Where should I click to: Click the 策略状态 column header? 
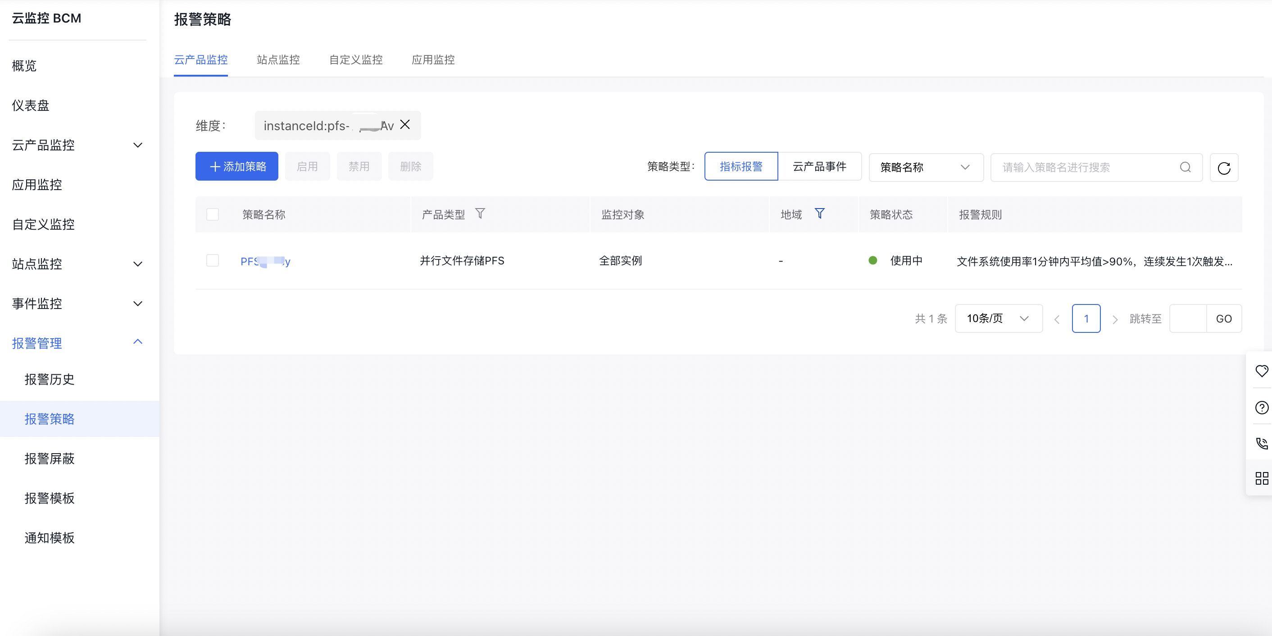coord(891,215)
